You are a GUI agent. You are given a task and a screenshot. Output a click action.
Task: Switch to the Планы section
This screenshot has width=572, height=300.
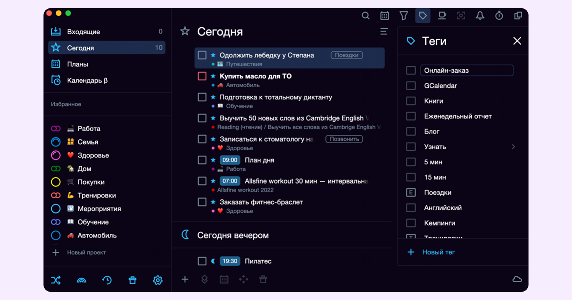[x=77, y=64]
